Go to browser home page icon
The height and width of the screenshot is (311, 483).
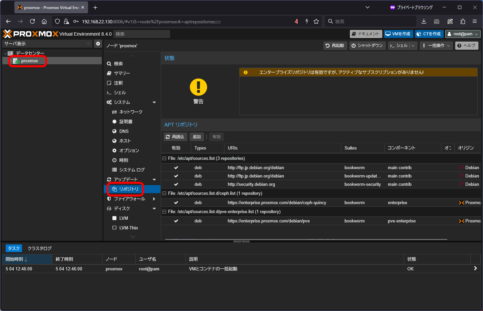coord(44,21)
